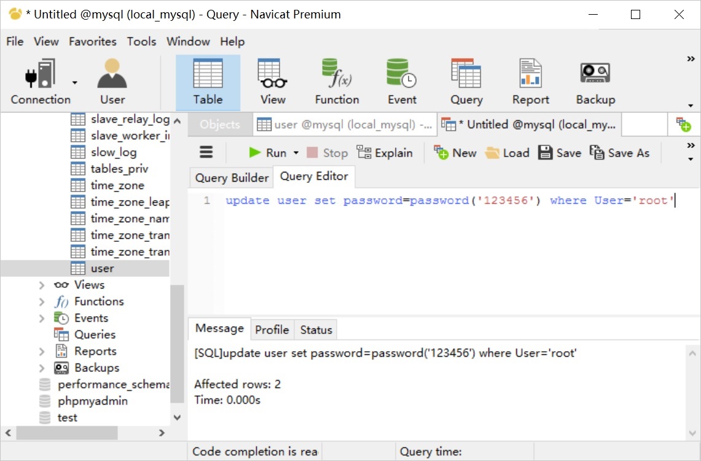
Task: Stop the running query
Action: pos(327,153)
